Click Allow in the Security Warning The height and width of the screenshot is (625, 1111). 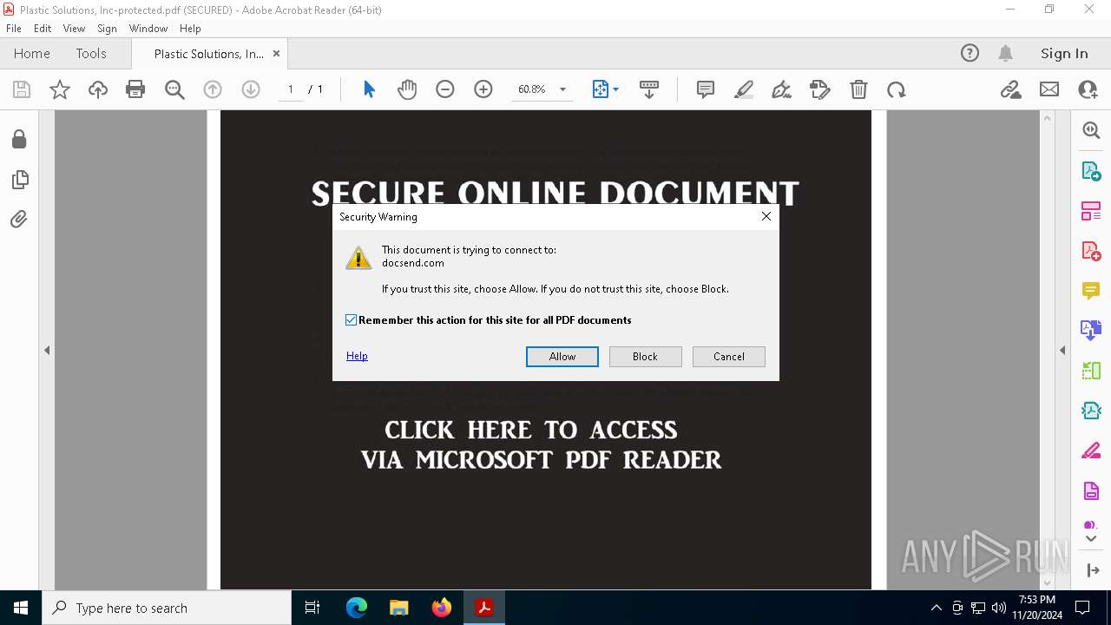pos(562,357)
